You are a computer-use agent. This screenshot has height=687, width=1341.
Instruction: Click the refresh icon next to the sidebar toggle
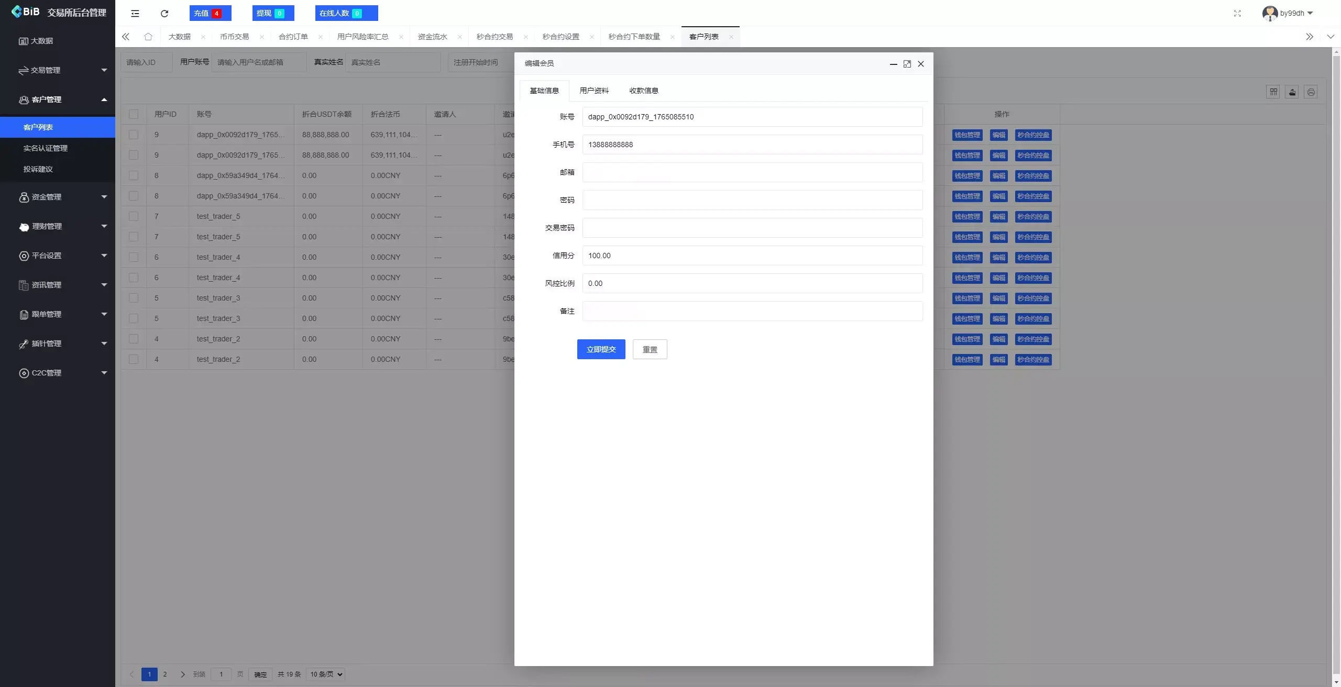pos(164,13)
